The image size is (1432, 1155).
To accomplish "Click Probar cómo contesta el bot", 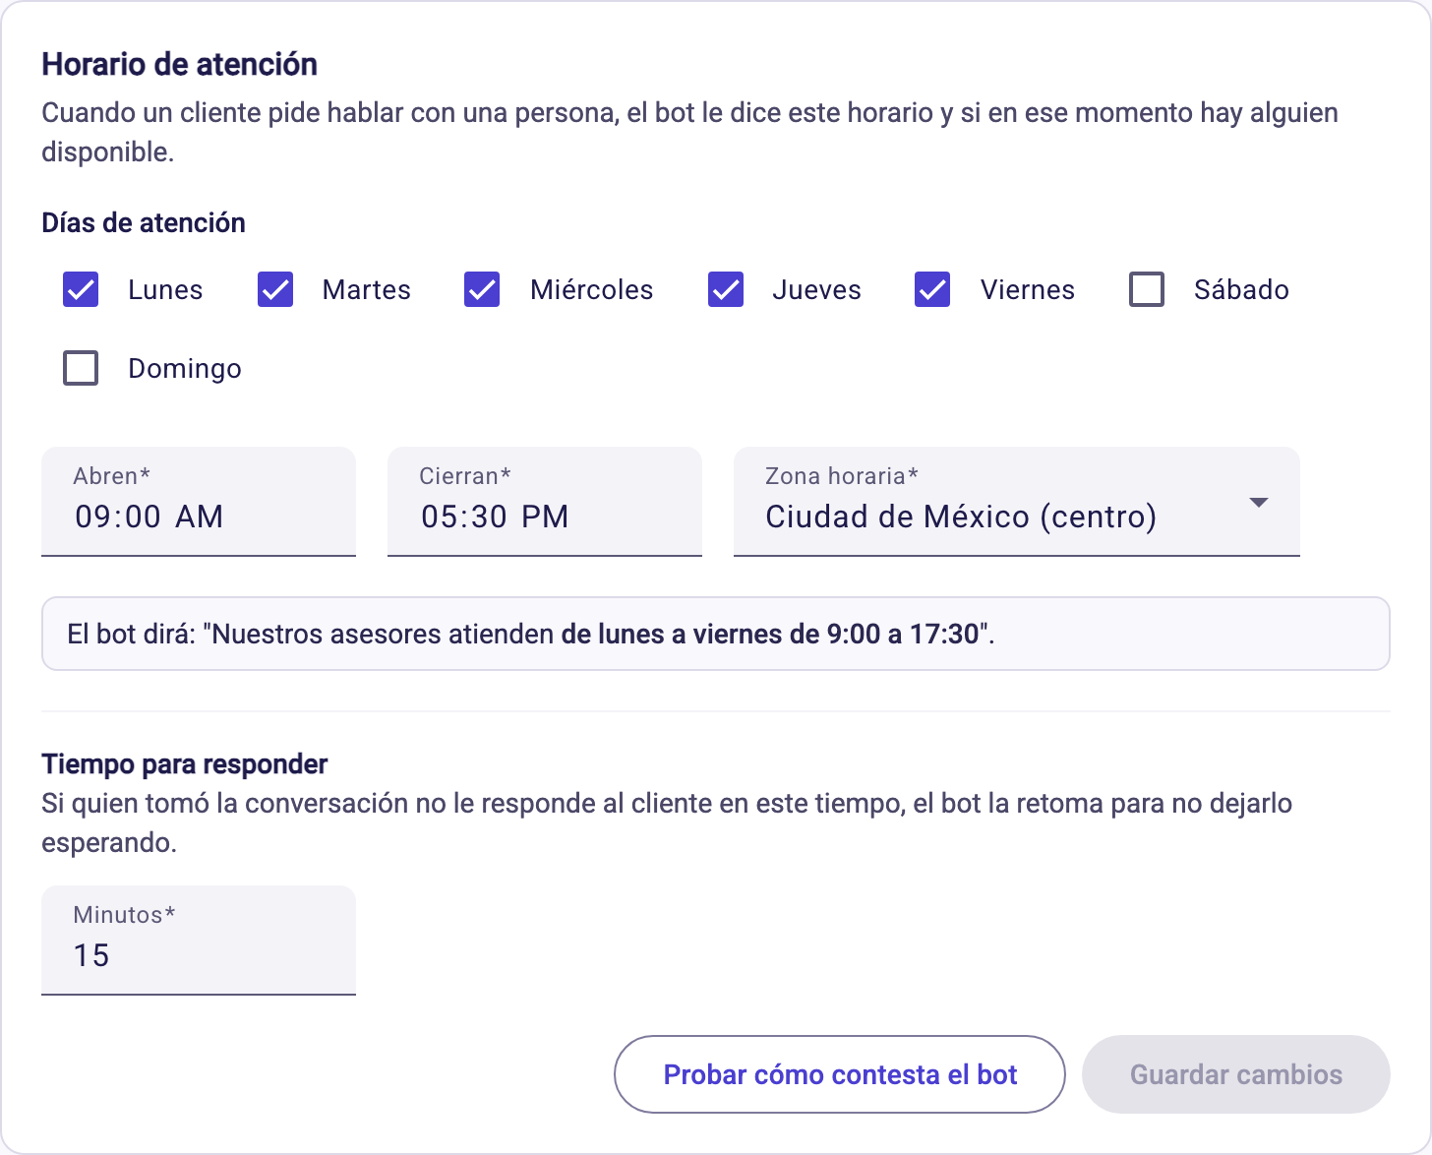I will pos(840,1074).
